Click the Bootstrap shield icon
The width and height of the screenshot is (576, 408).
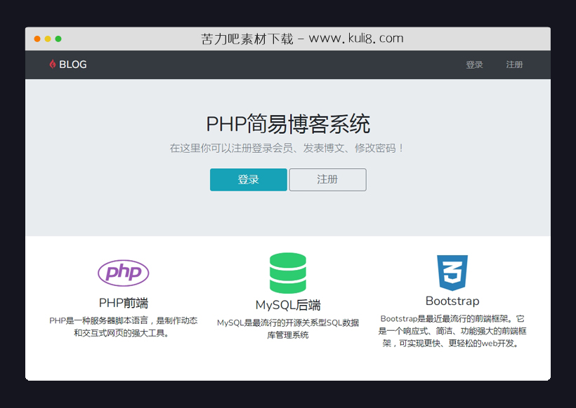[452, 273]
